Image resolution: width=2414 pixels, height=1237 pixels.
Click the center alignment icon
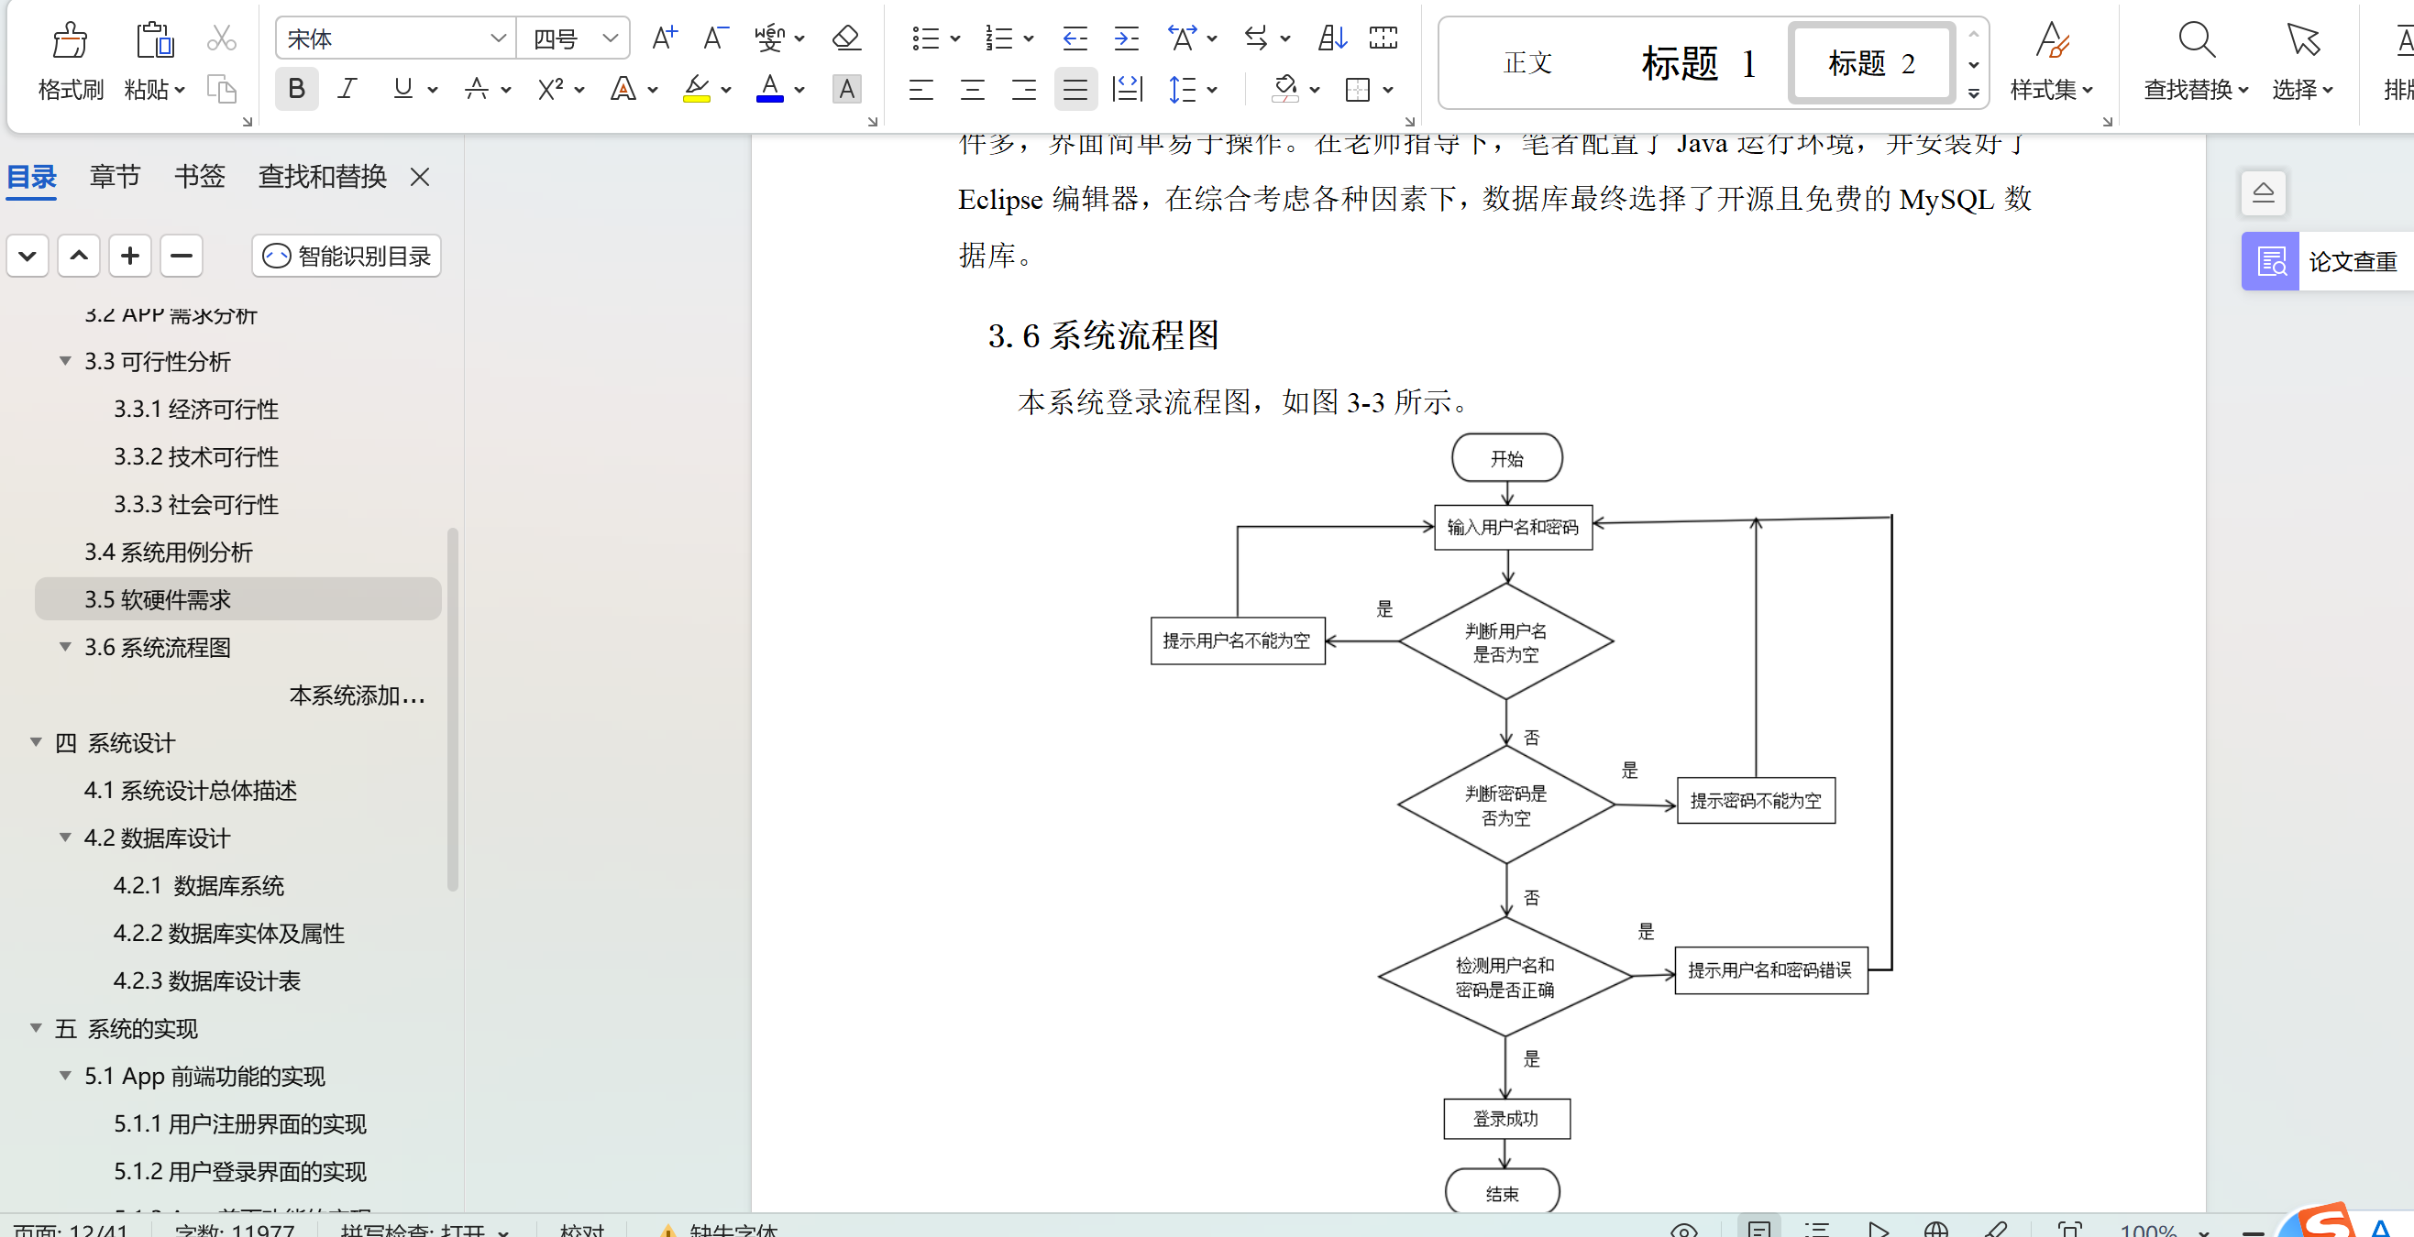click(972, 90)
